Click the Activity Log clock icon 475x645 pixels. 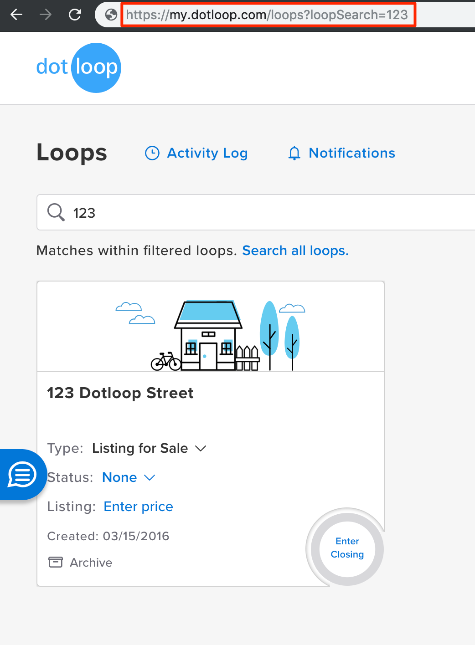(x=152, y=153)
